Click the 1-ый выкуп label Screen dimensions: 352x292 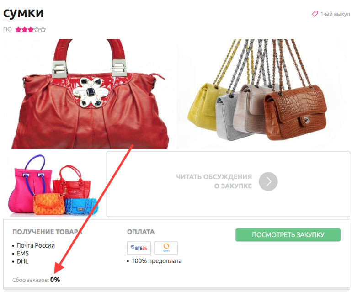335,14
